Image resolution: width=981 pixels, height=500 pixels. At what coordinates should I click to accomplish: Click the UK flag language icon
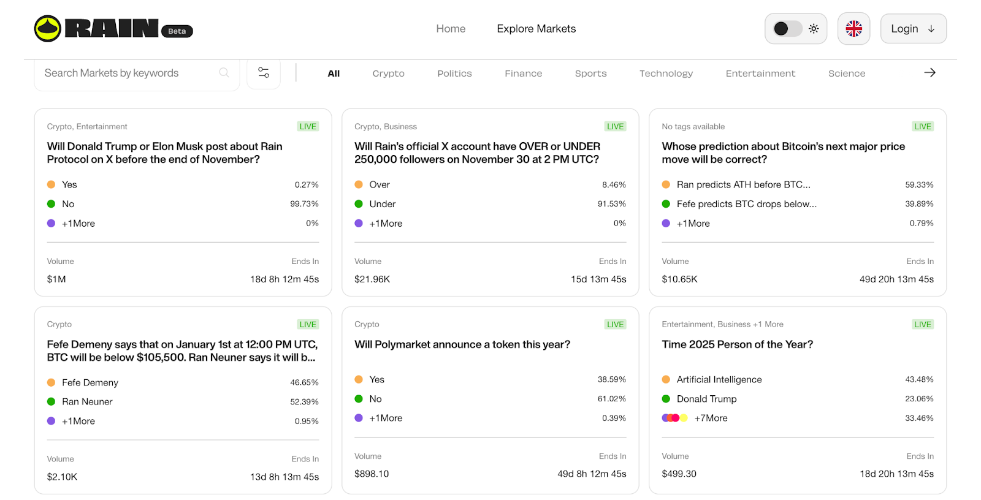point(853,29)
